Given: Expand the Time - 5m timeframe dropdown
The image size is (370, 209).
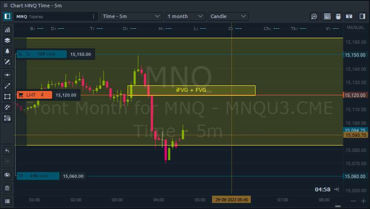Looking at the screenshot, I should (131, 16).
